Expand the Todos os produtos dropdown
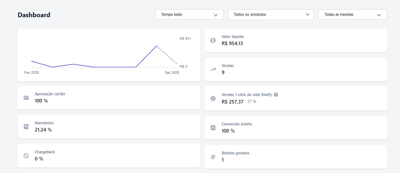The height and width of the screenshot is (173, 400). [x=271, y=15]
